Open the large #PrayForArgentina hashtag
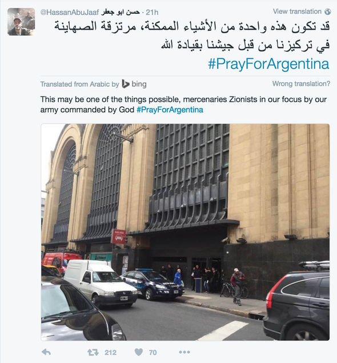 tap(268, 63)
